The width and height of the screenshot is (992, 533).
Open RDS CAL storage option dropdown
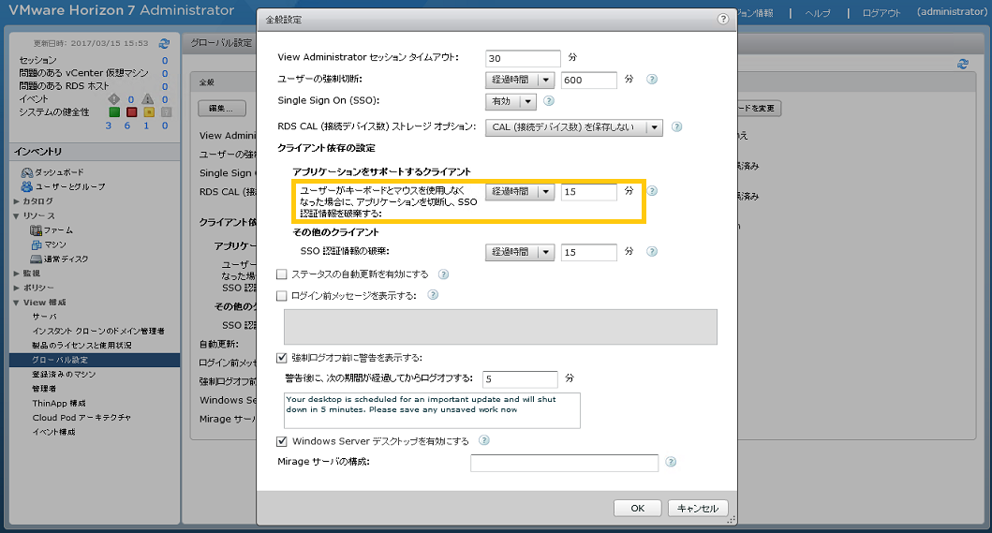click(574, 127)
